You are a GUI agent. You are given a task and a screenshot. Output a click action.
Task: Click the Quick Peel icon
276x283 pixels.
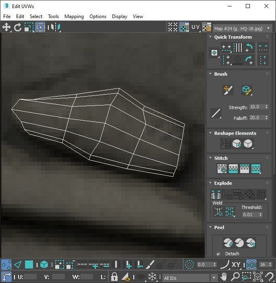(228, 243)
